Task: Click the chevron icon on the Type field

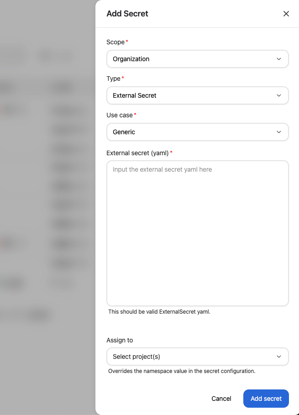Action: click(278, 95)
